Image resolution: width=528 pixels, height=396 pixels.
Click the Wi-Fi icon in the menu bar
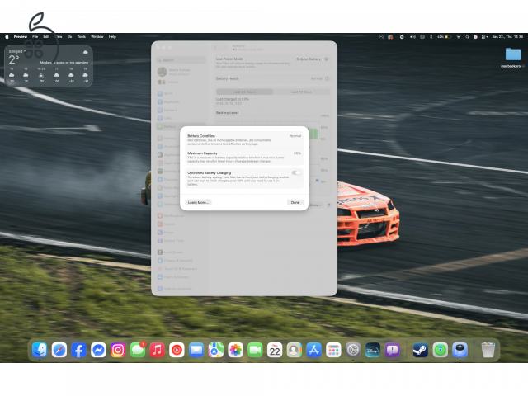459,37
